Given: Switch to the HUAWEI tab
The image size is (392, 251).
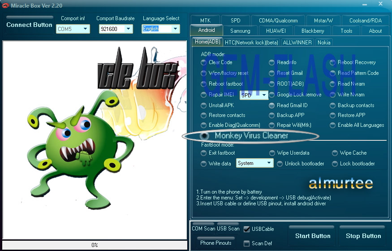Looking at the screenshot, I should 276,31.
